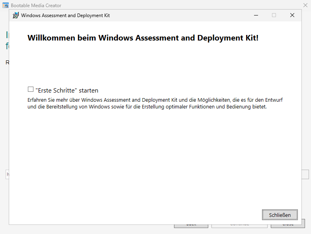Click the Windows Assessment and Deployment Kit title text

point(65,15)
